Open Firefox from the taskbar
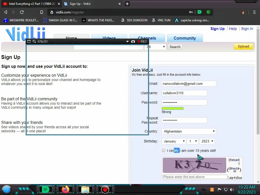The image size is (260, 195). (x=66, y=189)
